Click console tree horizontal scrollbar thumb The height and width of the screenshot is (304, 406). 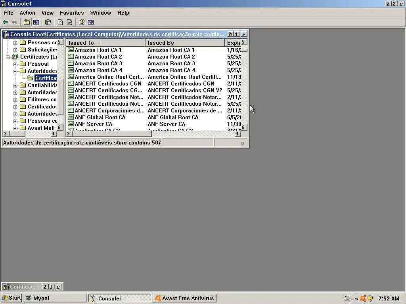[x=17, y=134]
